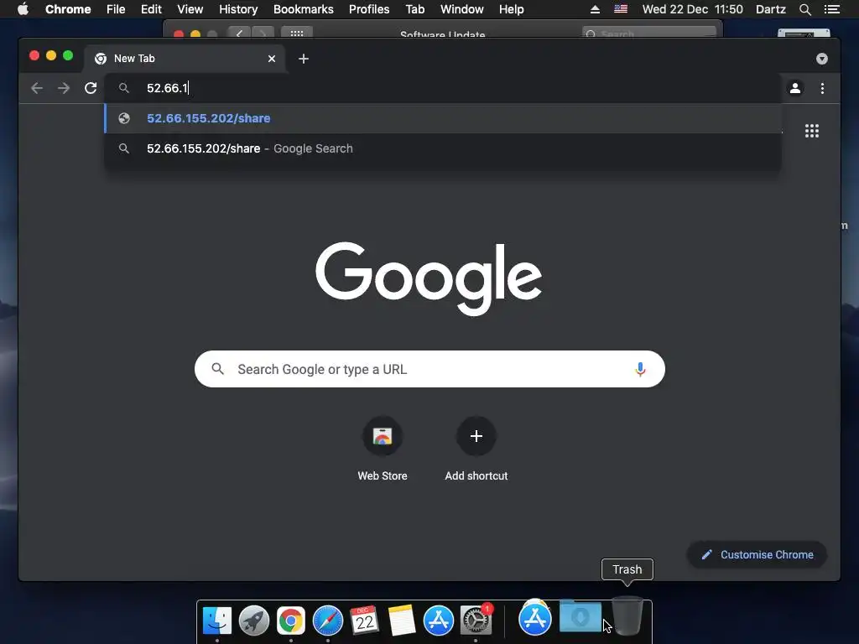Open the Profiles menu
Viewport: 859px width, 644px height.
tap(369, 9)
